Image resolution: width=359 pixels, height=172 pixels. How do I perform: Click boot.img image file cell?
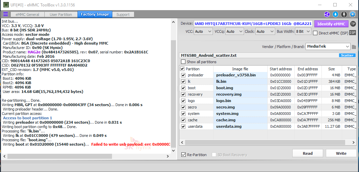coord(240,88)
